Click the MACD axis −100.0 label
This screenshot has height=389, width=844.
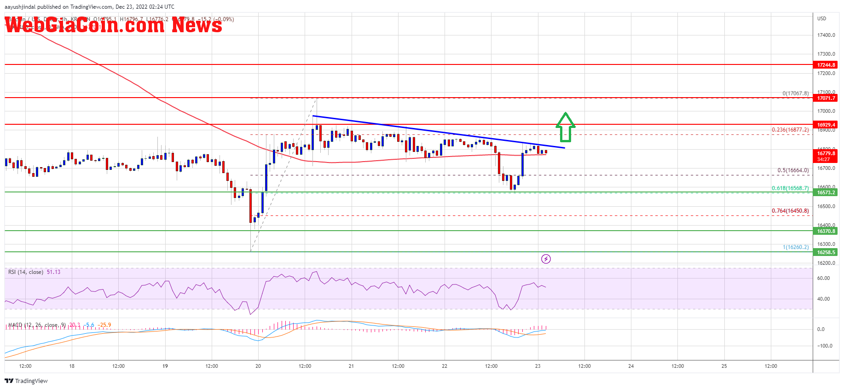(x=825, y=346)
